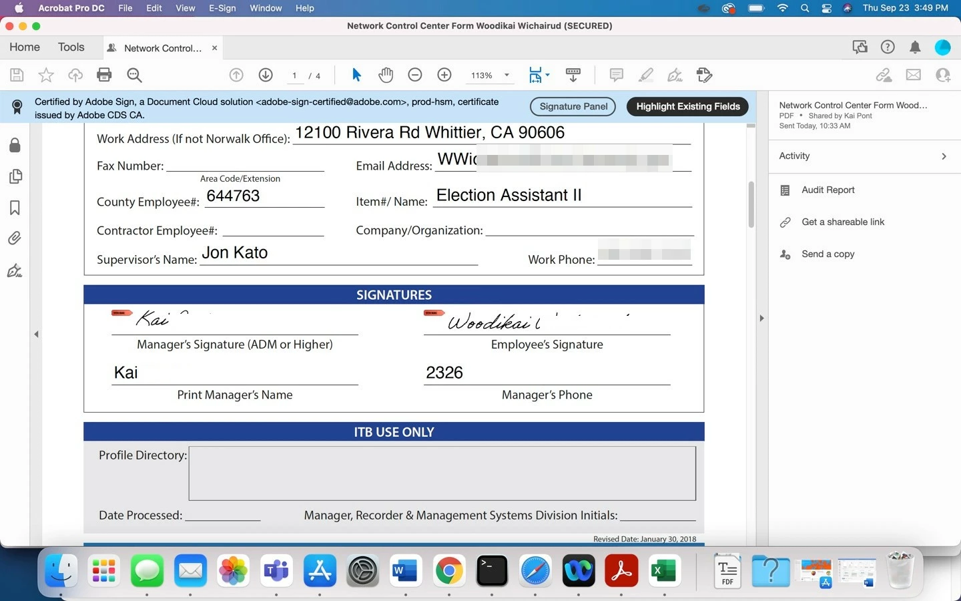Click the County Employee number 644763
The height and width of the screenshot is (601, 961).
(233, 196)
